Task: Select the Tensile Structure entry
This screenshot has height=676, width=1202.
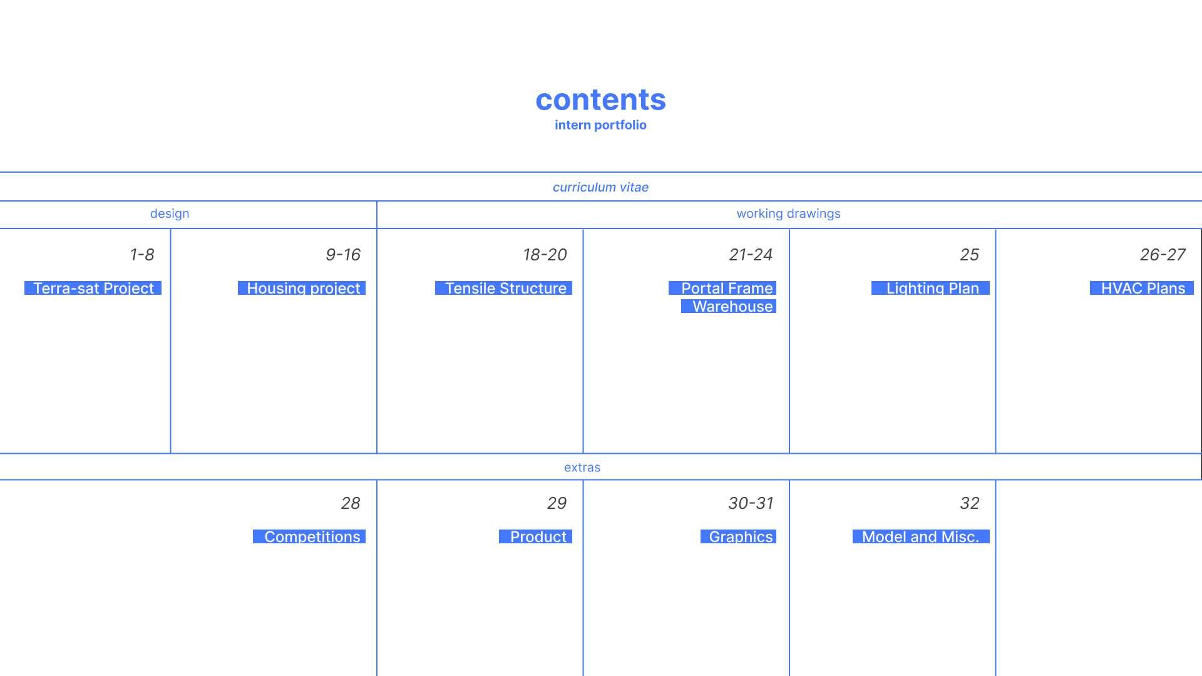Action: [x=505, y=288]
